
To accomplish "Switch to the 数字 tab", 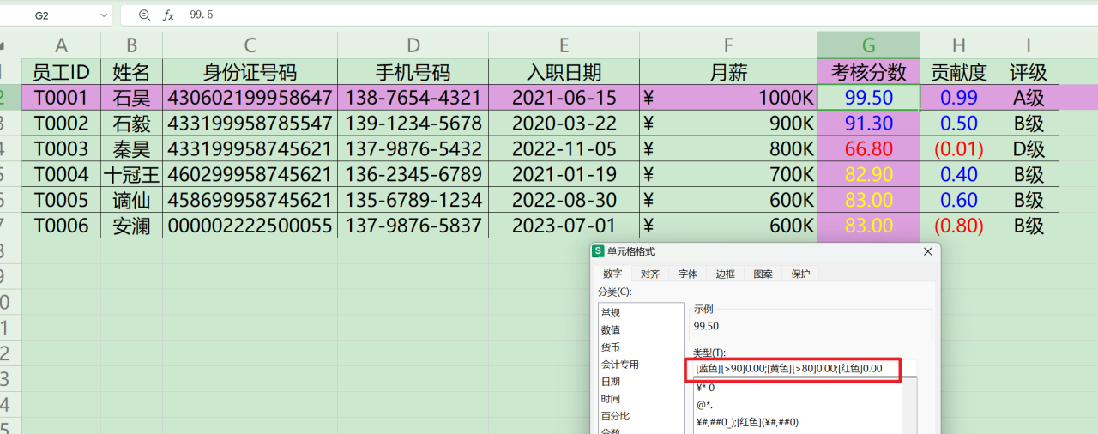I will click(x=612, y=274).
